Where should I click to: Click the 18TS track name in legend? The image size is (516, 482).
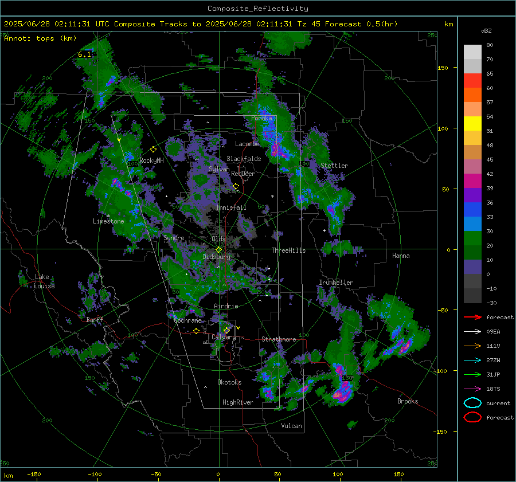493,389
